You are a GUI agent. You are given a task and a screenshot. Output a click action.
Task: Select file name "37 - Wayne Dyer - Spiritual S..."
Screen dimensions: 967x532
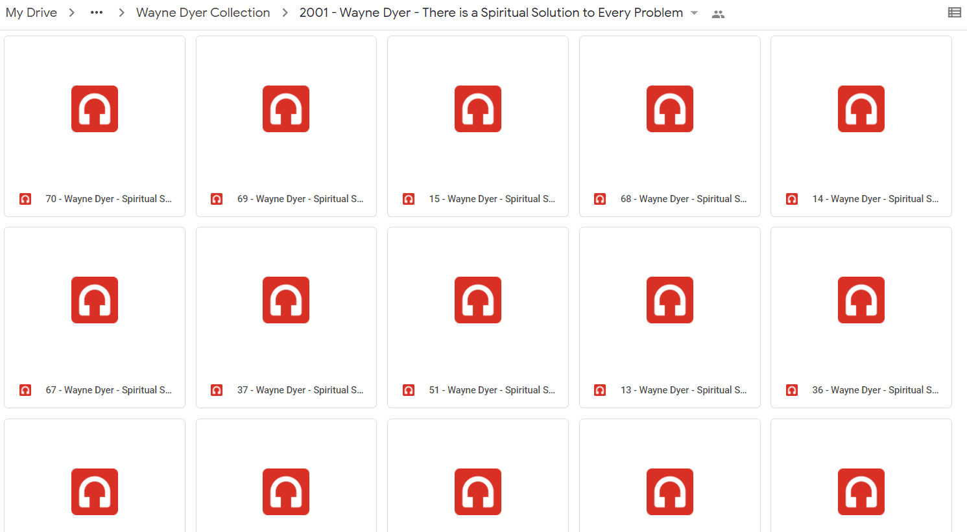pos(300,390)
